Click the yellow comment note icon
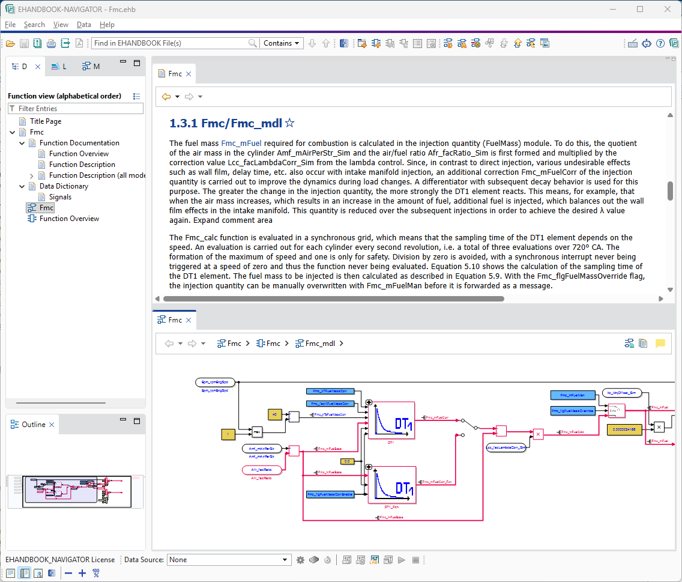682x582 pixels. click(660, 344)
